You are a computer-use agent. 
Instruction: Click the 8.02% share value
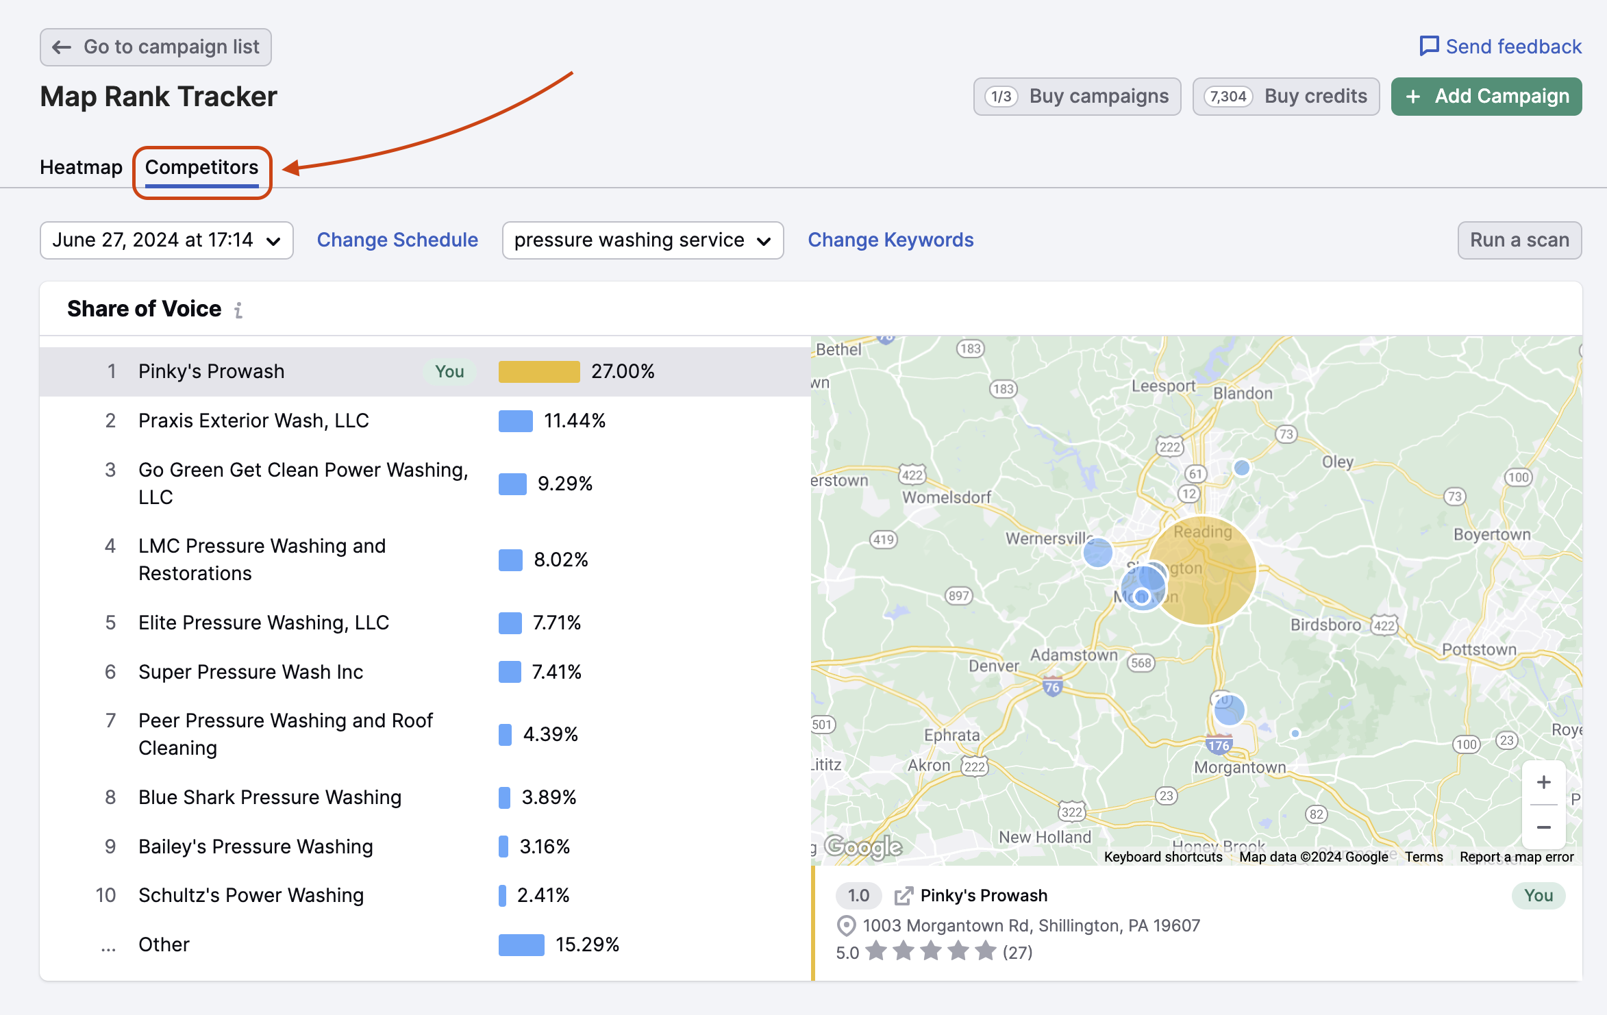point(561,560)
